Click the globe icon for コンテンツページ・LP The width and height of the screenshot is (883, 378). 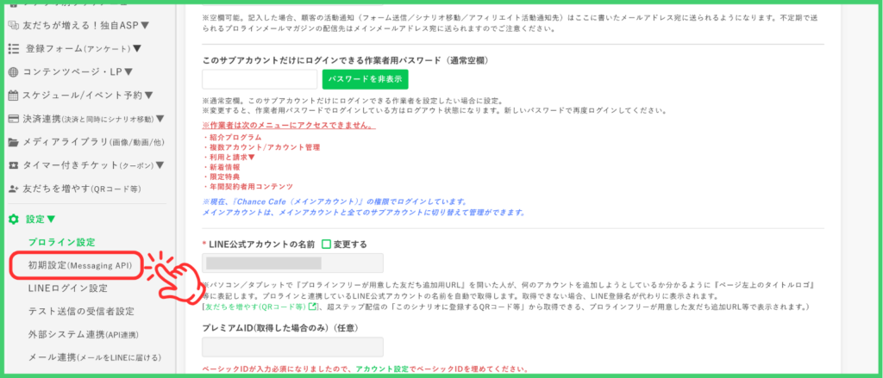tap(14, 72)
